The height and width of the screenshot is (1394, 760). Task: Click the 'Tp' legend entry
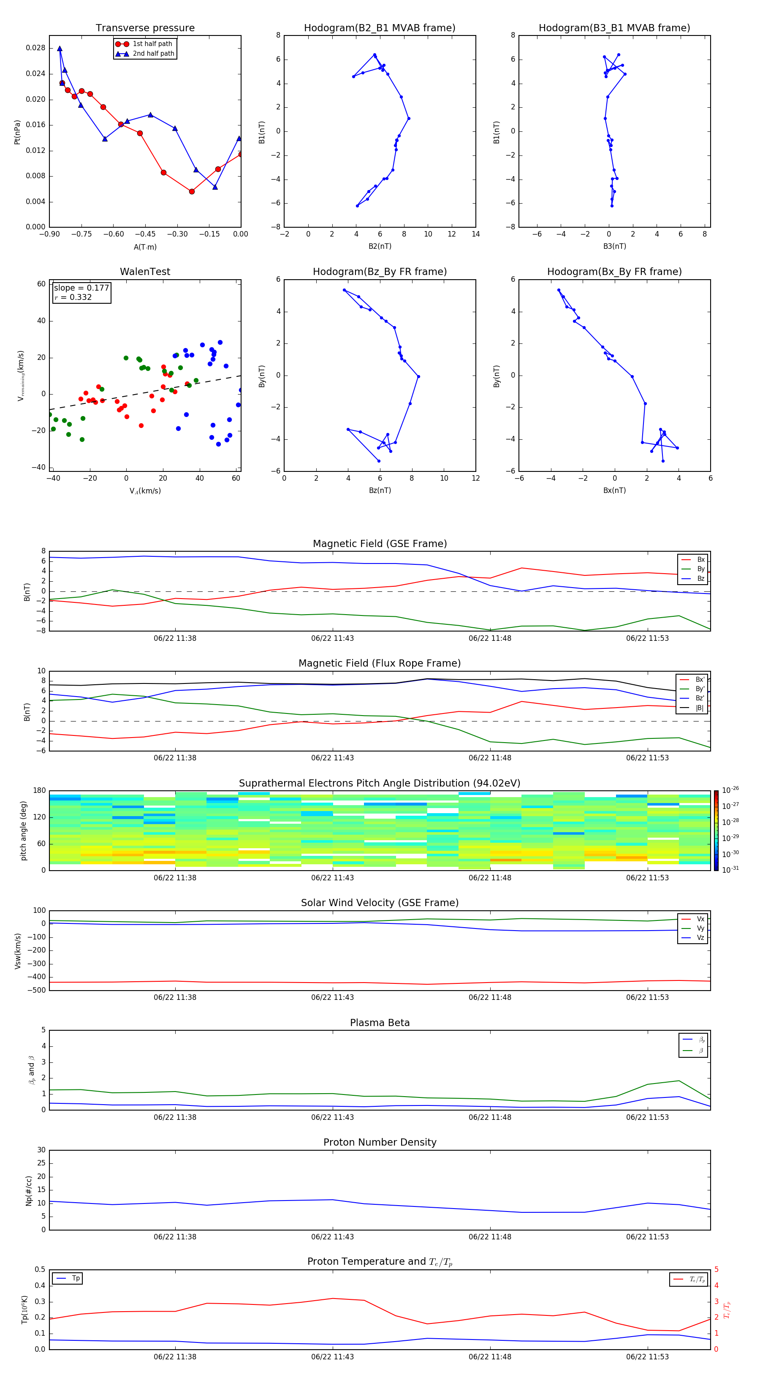pos(68,1278)
